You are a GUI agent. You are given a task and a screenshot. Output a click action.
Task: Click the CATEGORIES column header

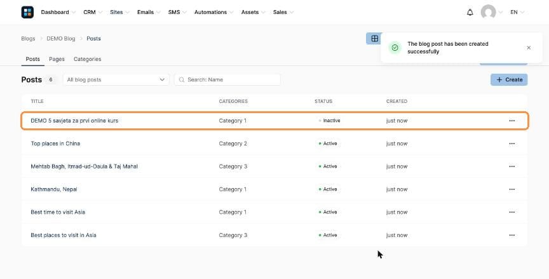[233, 101]
